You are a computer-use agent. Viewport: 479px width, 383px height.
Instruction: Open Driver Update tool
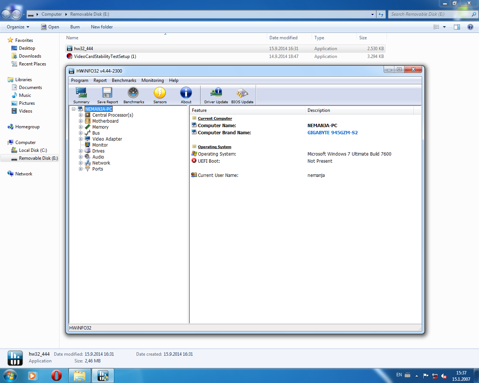tap(216, 95)
